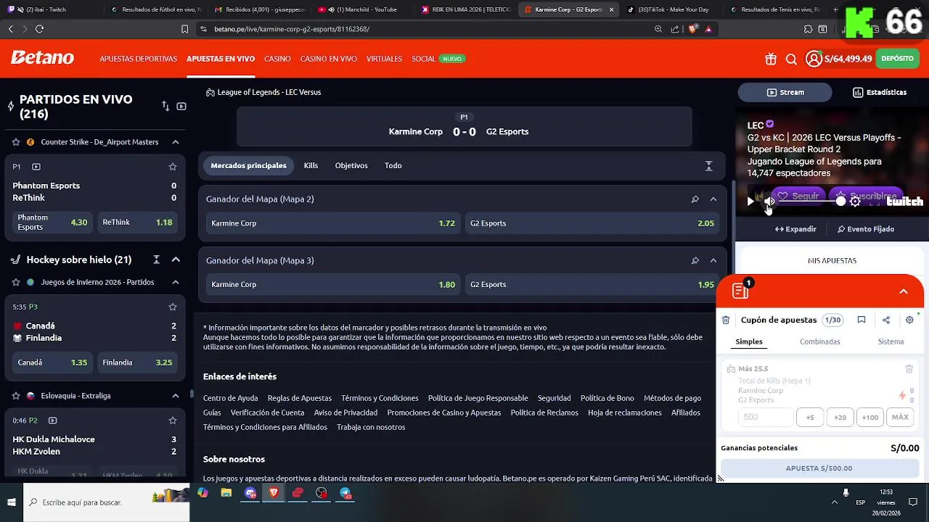Favorite the Canadá vs Finlandia match
929x522 pixels.
pos(173,307)
